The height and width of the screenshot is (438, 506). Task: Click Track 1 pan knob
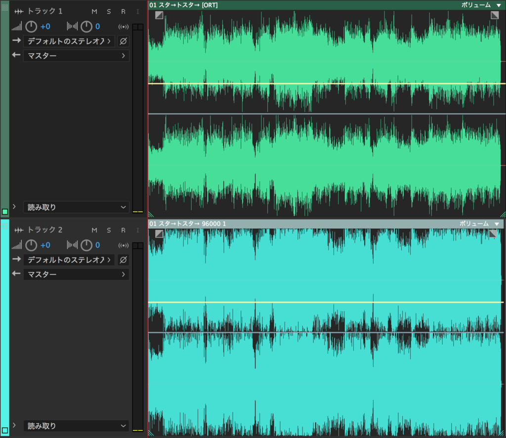(x=86, y=27)
